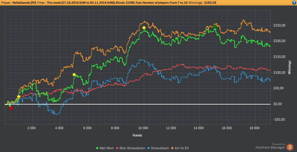The width and height of the screenshot is (297, 152).
Task: Click the 8 000 x-axis label
Action: tap(116, 128)
